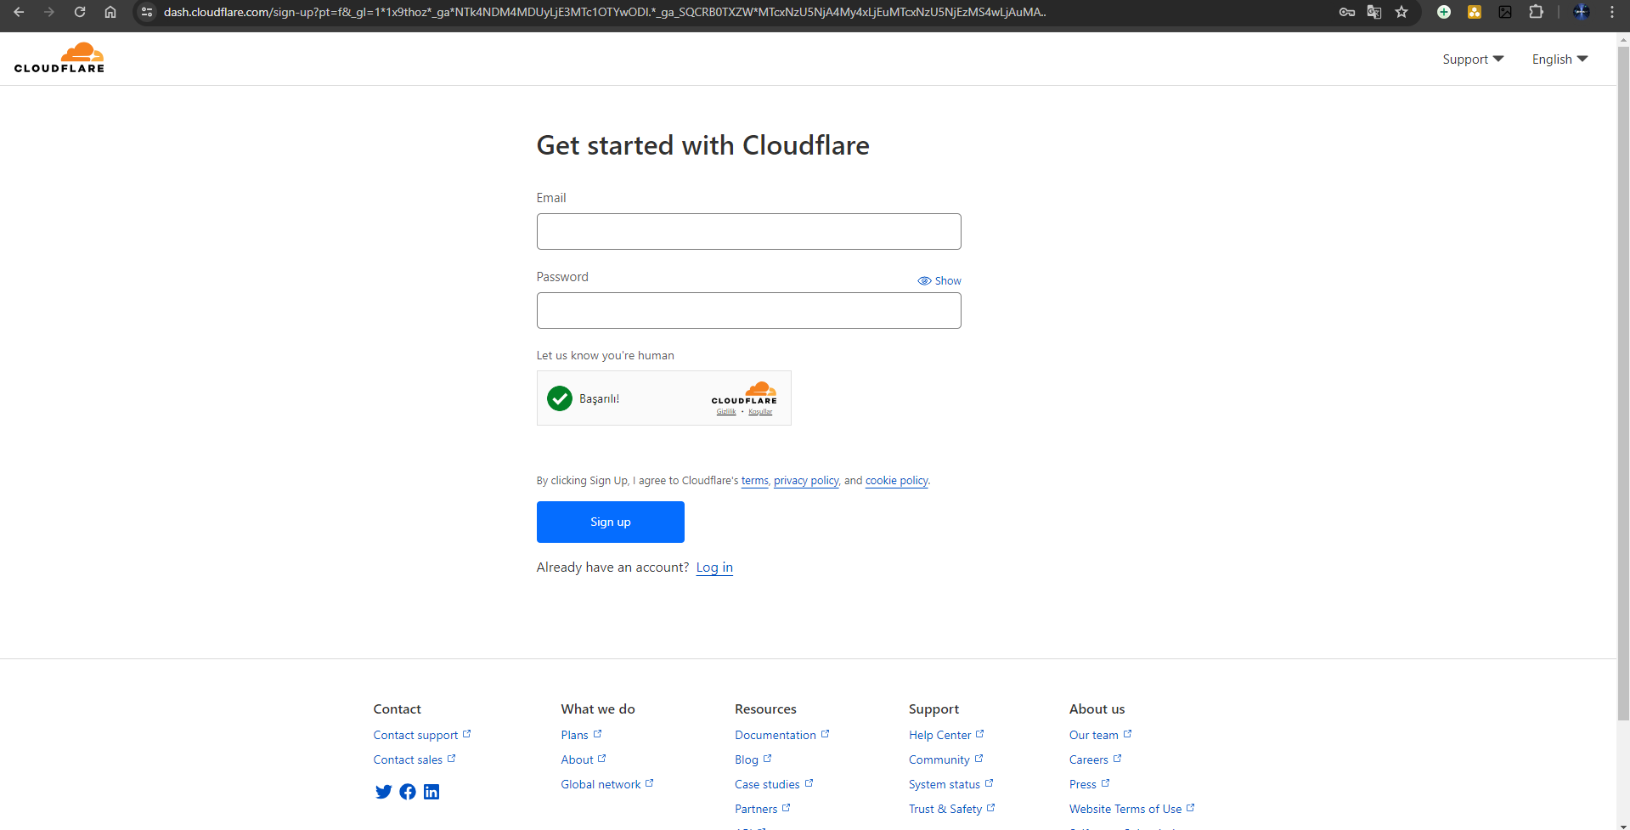Open Trust & Safety footer link
1630x830 pixels.
[x=952, y=809]
